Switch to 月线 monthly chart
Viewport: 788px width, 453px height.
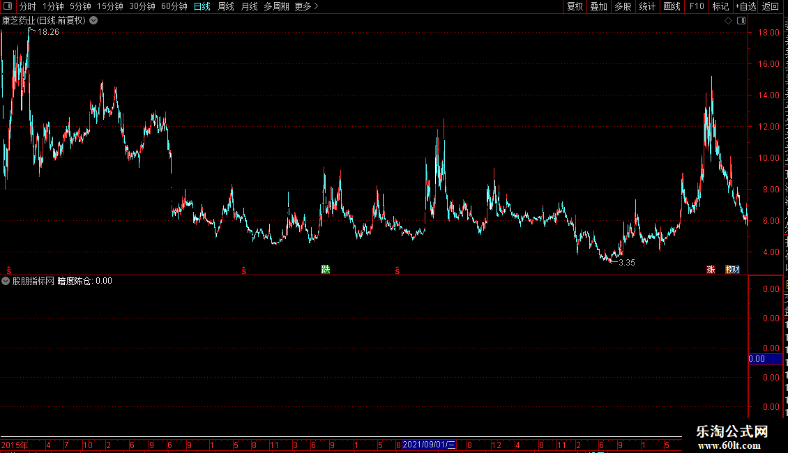pos(249,6)
